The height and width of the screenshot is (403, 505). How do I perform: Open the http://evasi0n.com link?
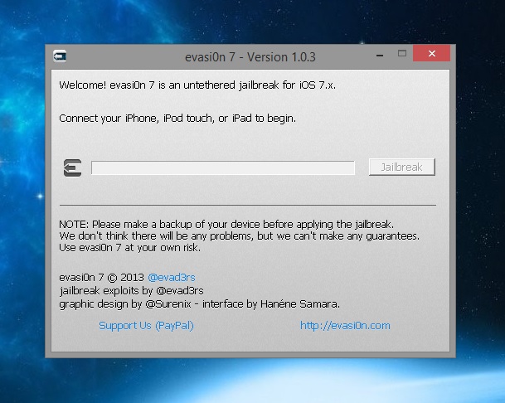click(x=345, y=326)
